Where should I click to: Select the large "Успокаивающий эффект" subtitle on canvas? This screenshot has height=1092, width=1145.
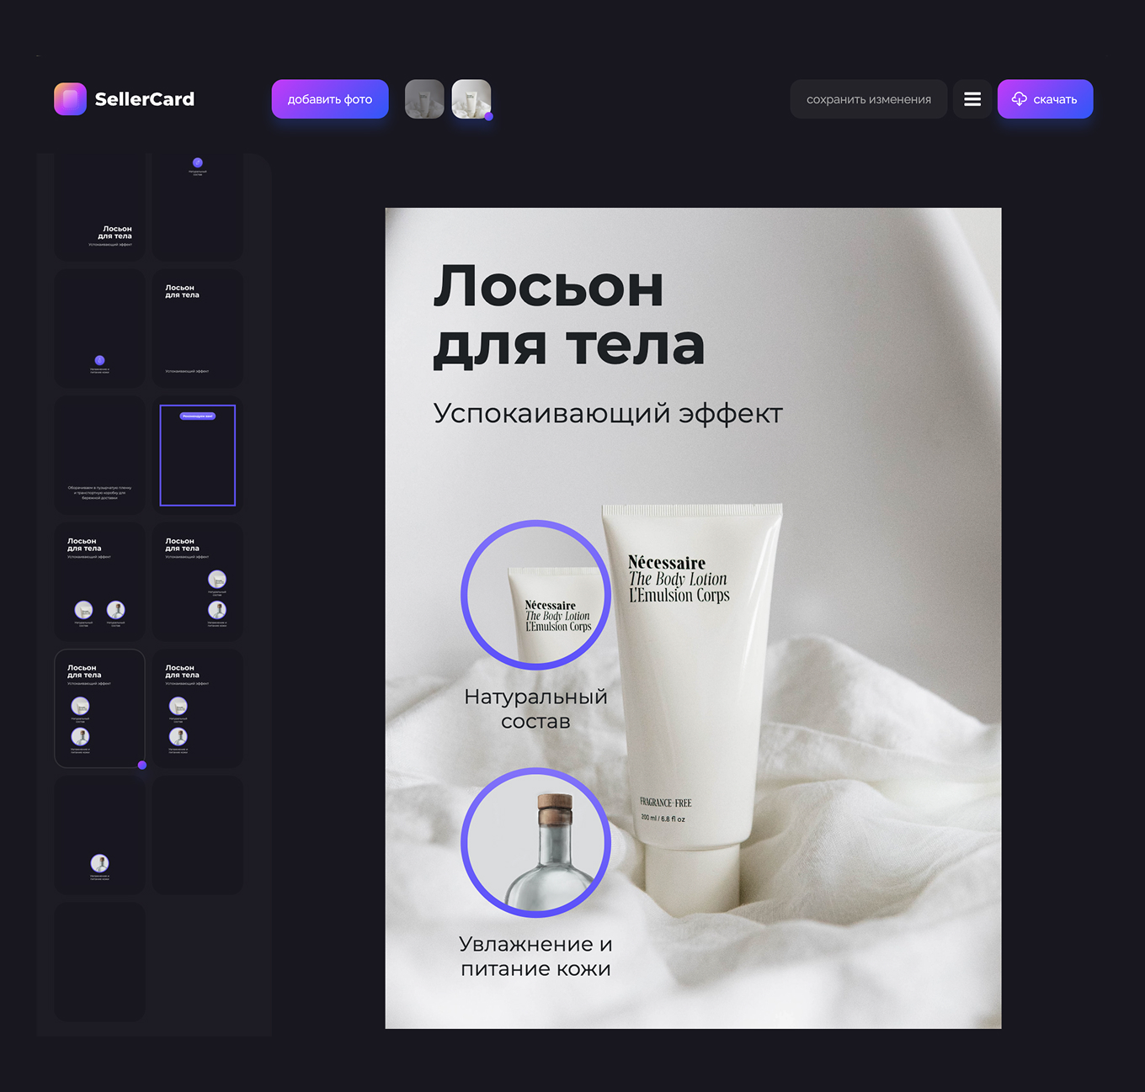tap(608, 413)
